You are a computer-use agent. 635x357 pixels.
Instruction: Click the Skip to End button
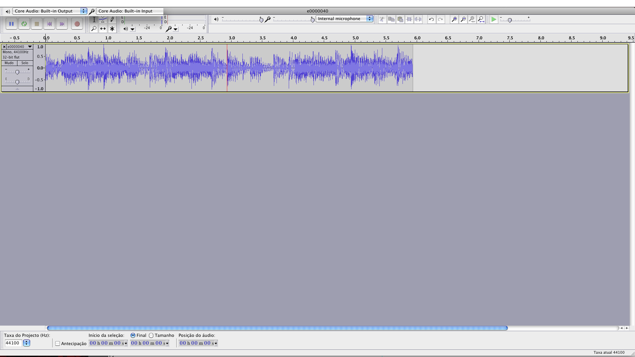(x=62, y=24)
